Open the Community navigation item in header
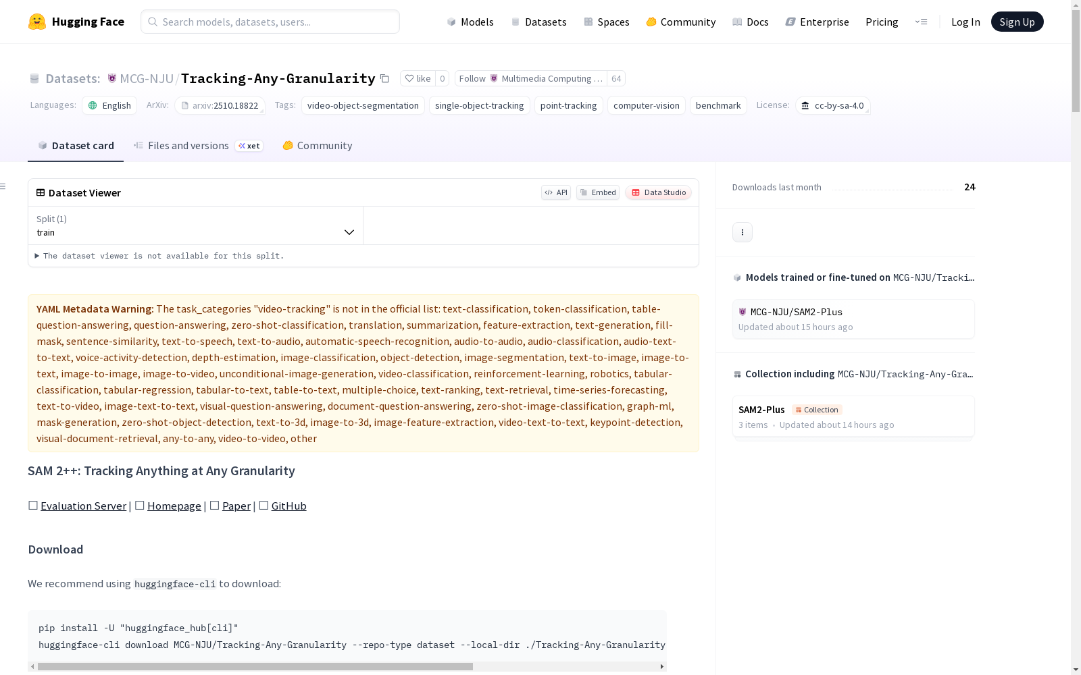The width and height of the screenshot is (1081, 675). [681, 22]
